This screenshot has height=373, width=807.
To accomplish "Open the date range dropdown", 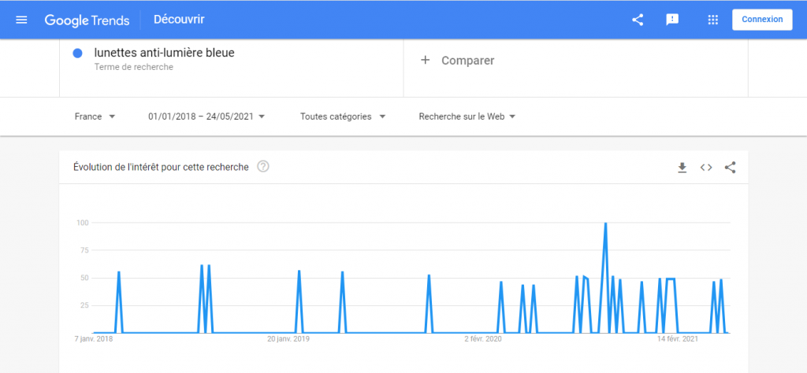I will point(206,116).
